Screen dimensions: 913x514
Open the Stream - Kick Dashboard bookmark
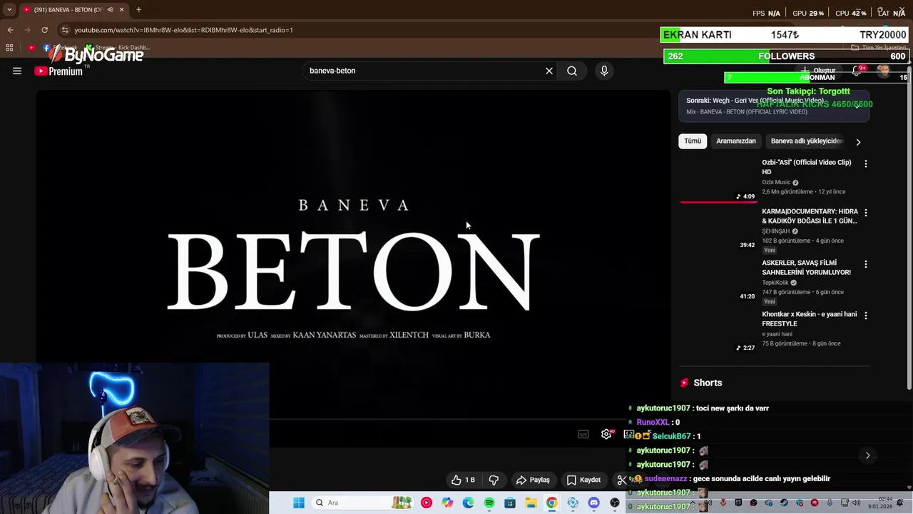tap(118, 48)
